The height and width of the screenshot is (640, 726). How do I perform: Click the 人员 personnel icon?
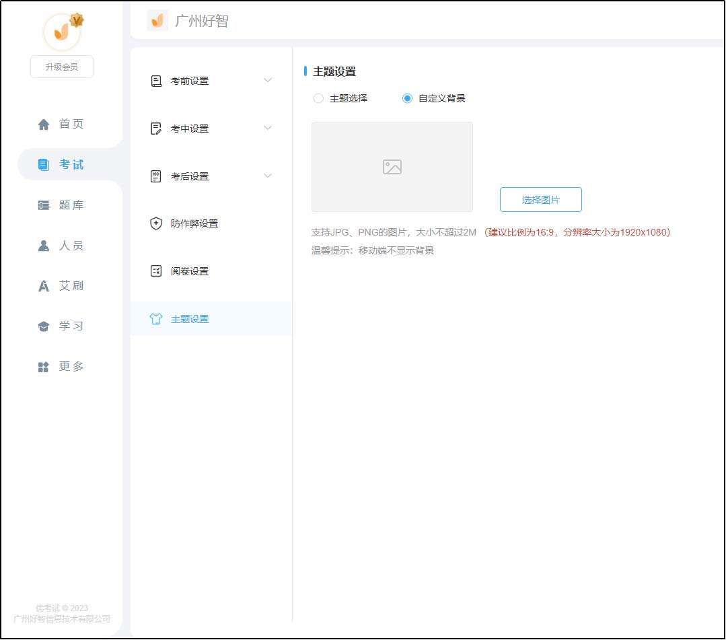[43, 245]
